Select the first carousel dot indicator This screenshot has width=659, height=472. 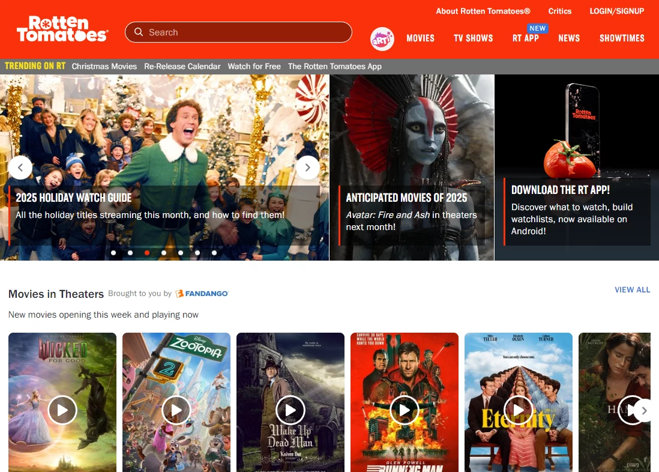[113, 253]
